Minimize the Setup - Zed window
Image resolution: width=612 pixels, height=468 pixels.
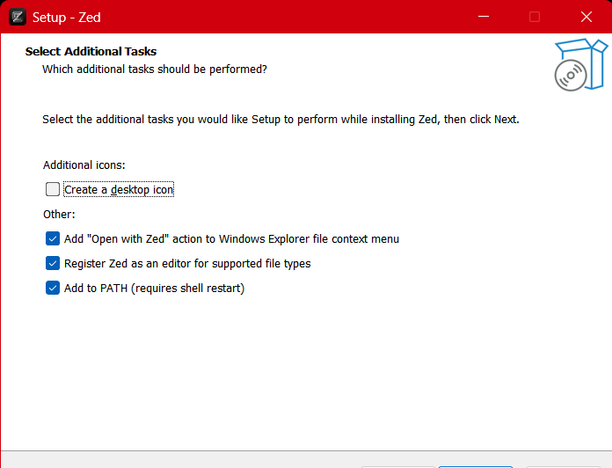tap(484, 17)
